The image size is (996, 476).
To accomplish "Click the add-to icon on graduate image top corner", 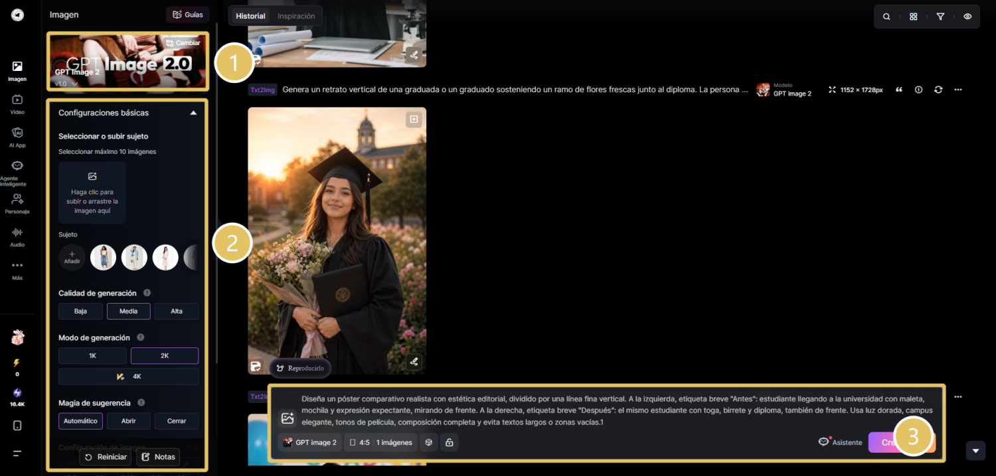I will 414,119.
